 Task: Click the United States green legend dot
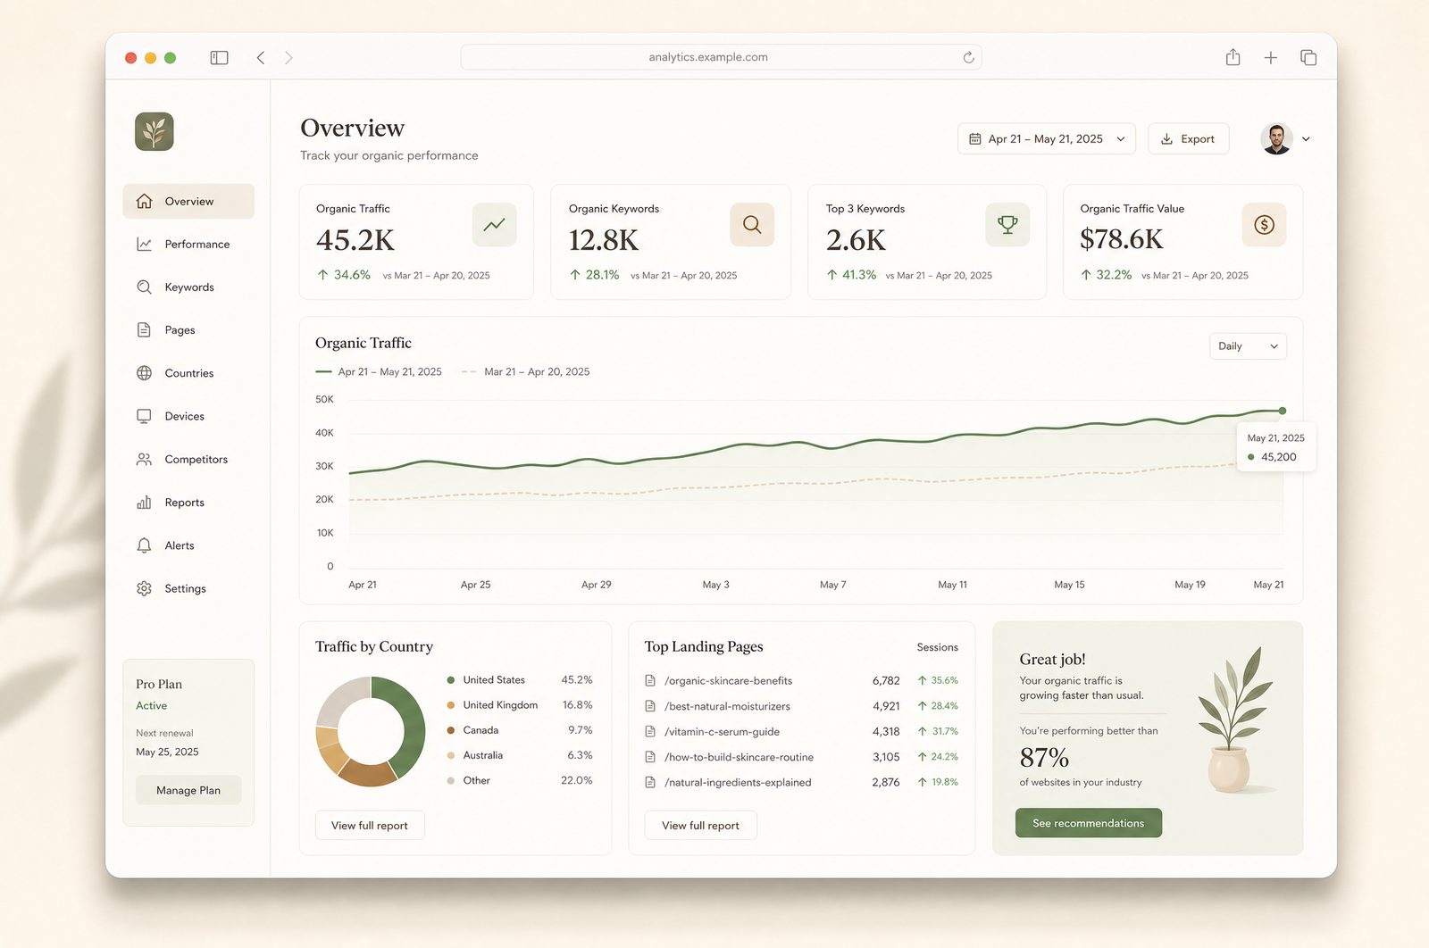point(451,680)
